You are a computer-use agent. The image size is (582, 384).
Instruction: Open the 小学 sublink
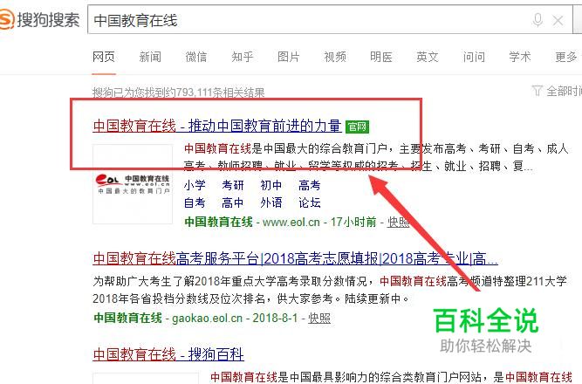(195, 185)
